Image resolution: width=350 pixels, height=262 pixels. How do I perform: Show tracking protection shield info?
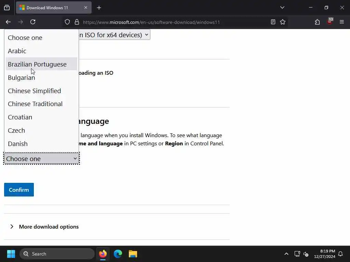tap(67, 22)
